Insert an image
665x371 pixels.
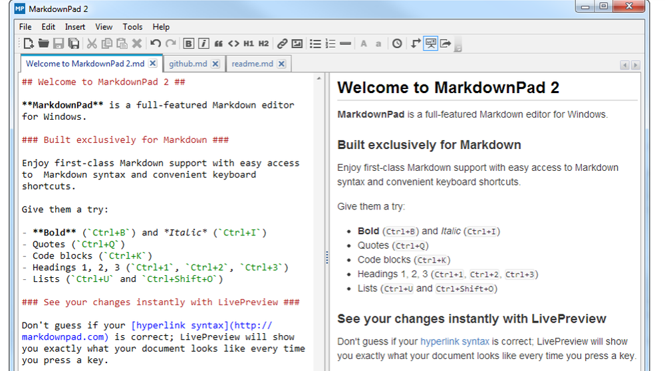tap(297, 43)
